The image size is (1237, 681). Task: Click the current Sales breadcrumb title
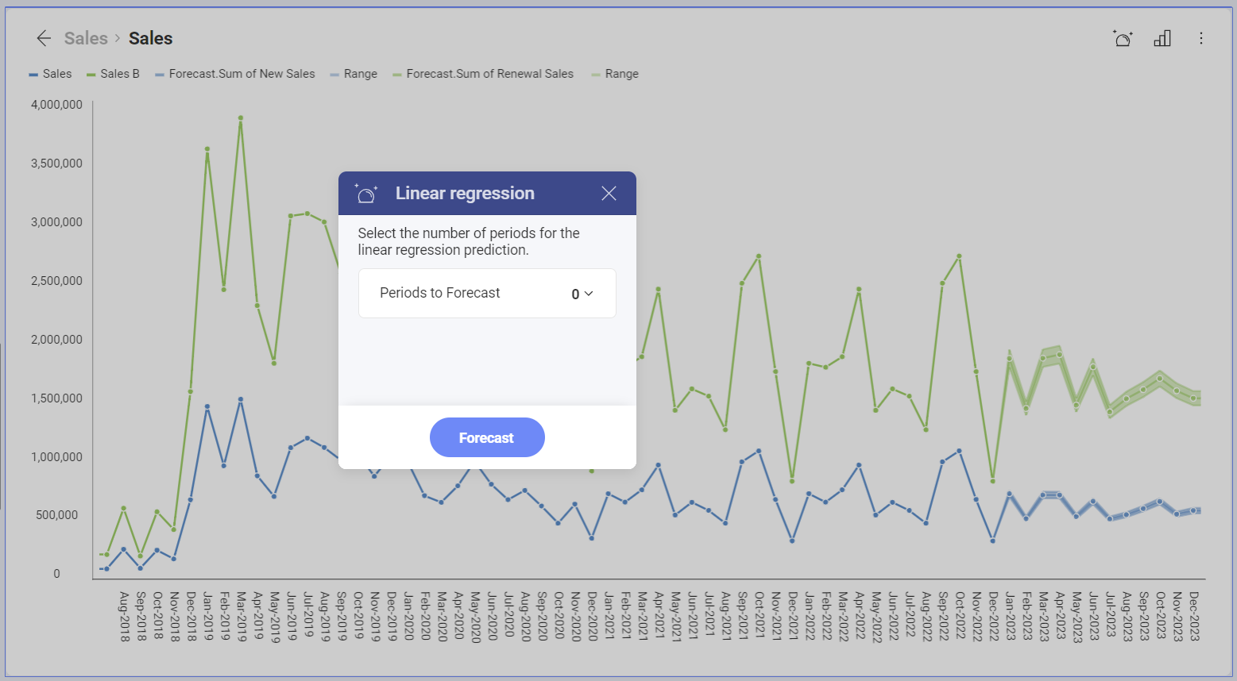[151, 38]
